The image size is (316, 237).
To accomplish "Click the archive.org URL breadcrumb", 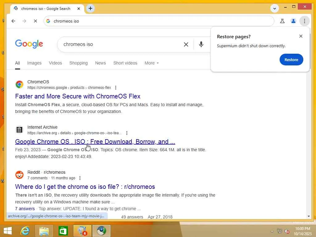I will tap(74, 133).
